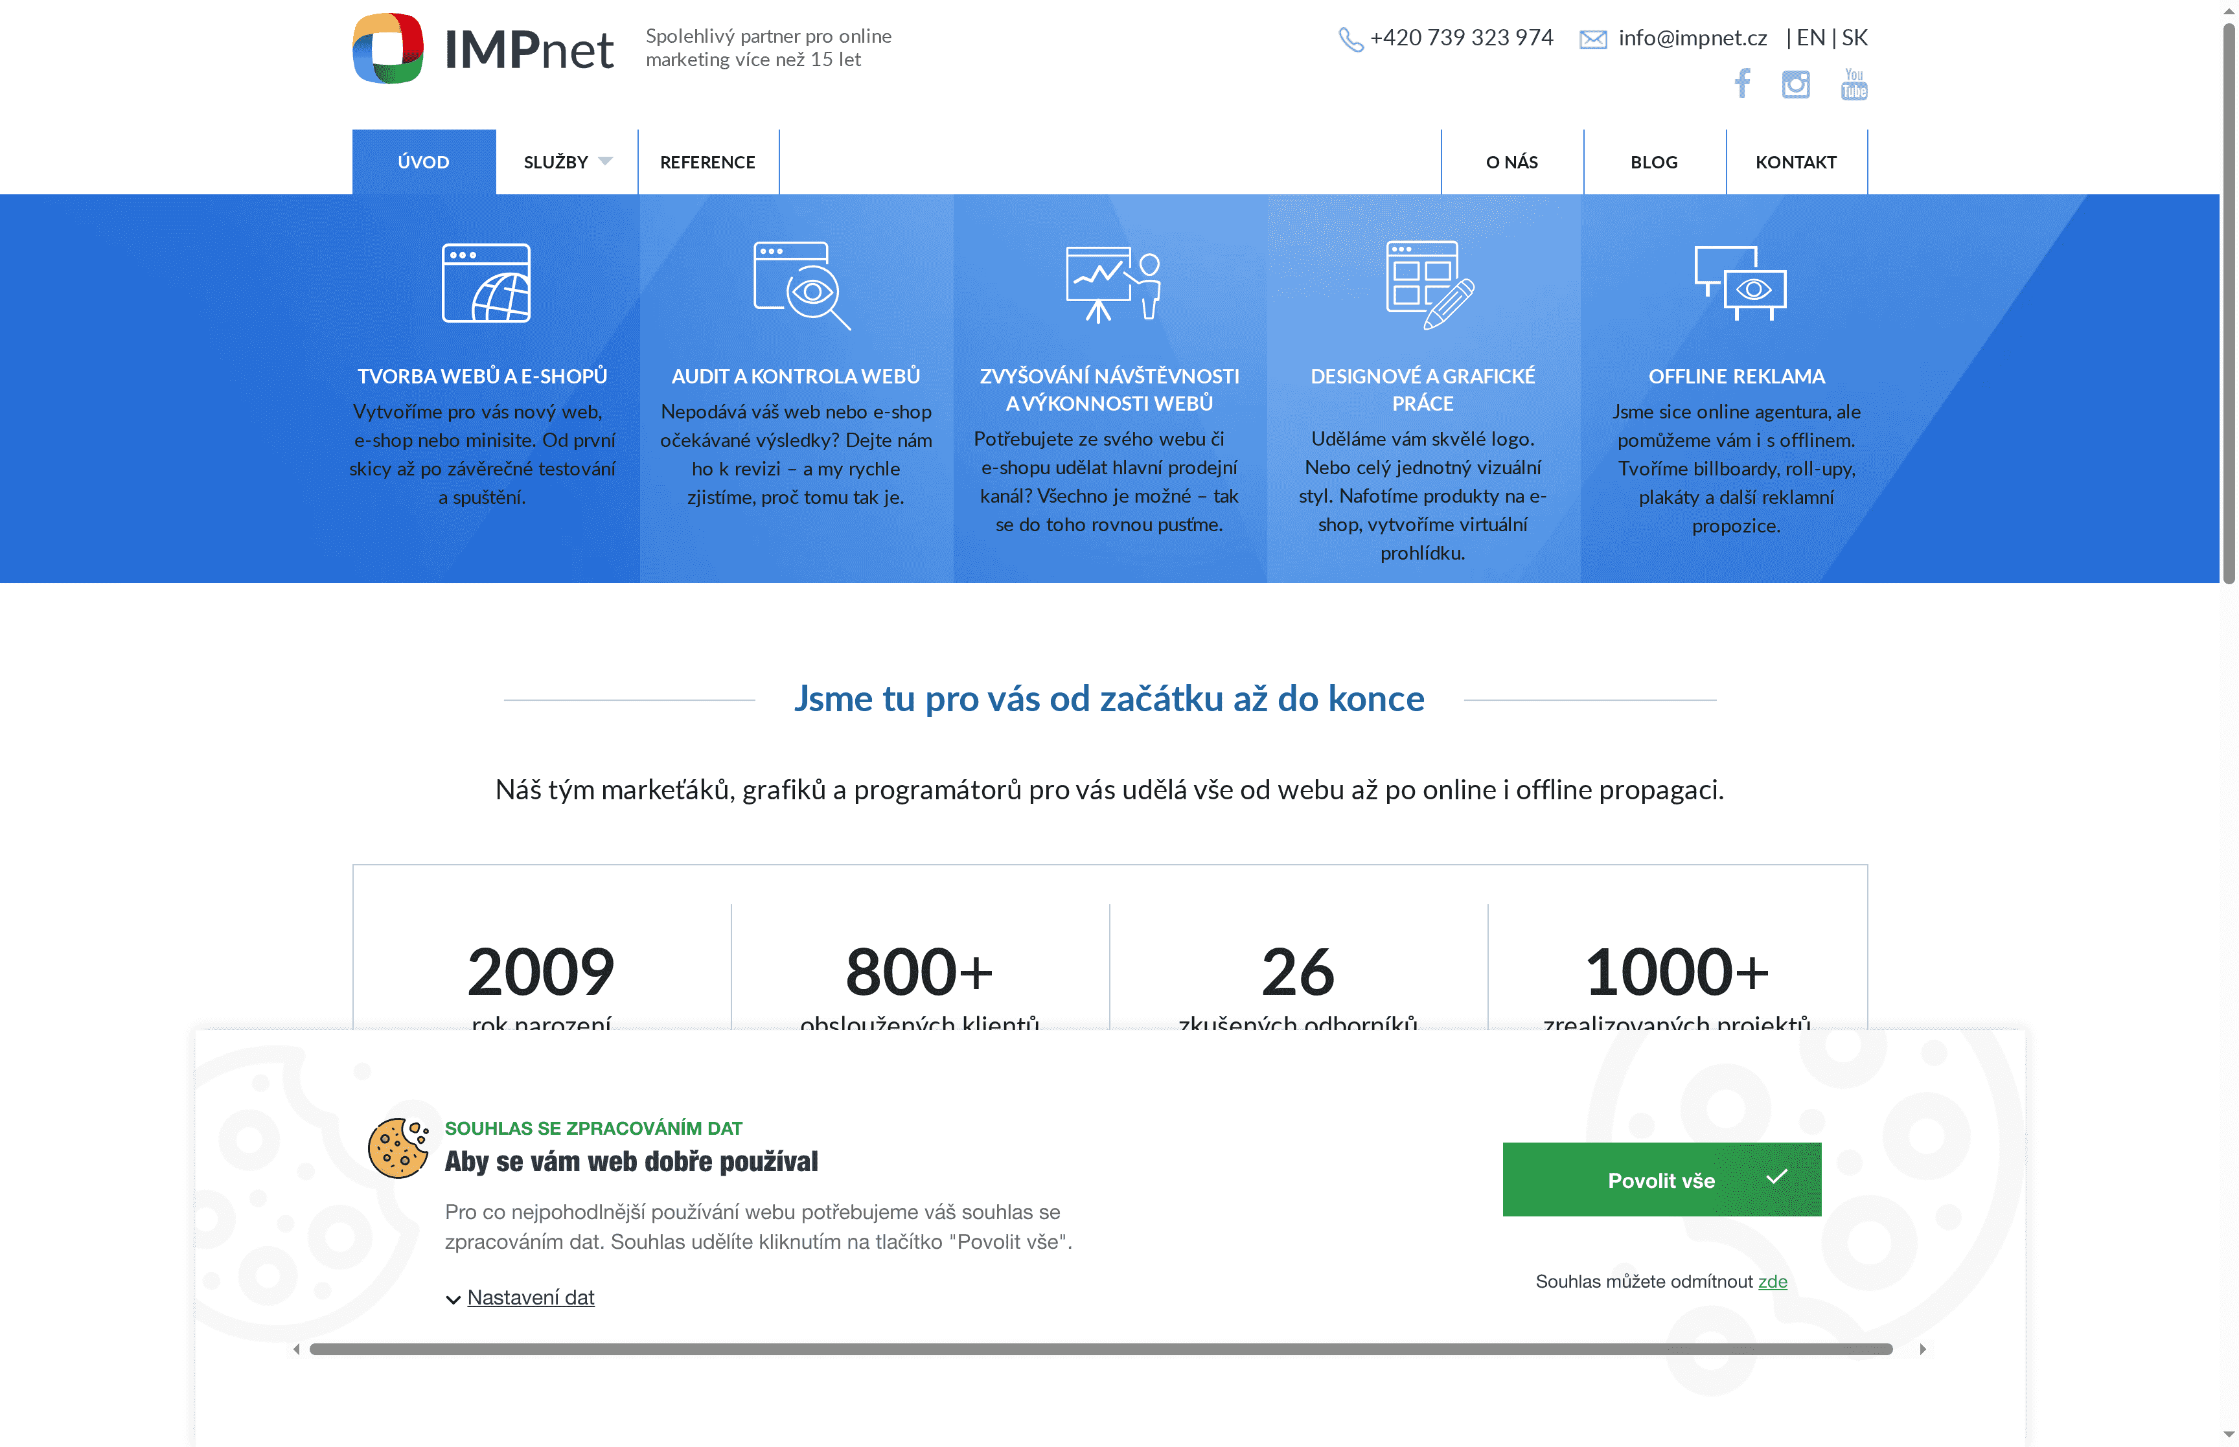Decline consent via the zde link
The image size is (2239, 1447).
click(1772, 1282)
